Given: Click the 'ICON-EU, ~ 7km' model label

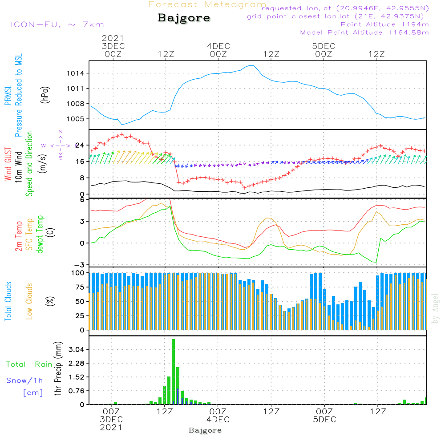Looking at the screenshot, I should click(x=57, y=24).
